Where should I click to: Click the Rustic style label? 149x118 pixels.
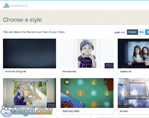124,111
